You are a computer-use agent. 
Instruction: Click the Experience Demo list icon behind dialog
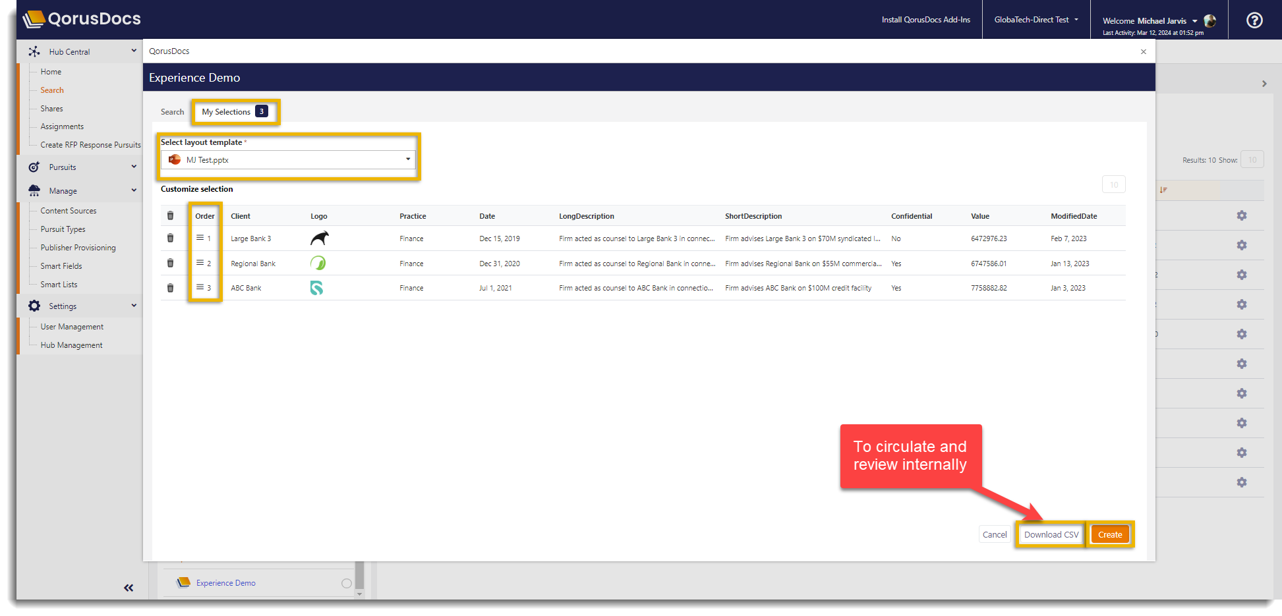point(183,582)
